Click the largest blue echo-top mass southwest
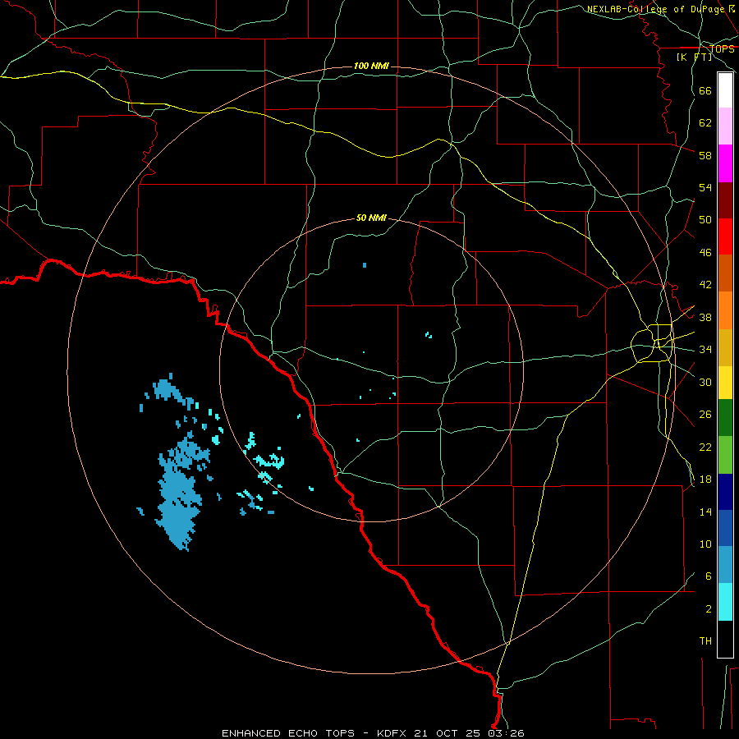This screenshot has width=739, height=739. coord(179,495)
